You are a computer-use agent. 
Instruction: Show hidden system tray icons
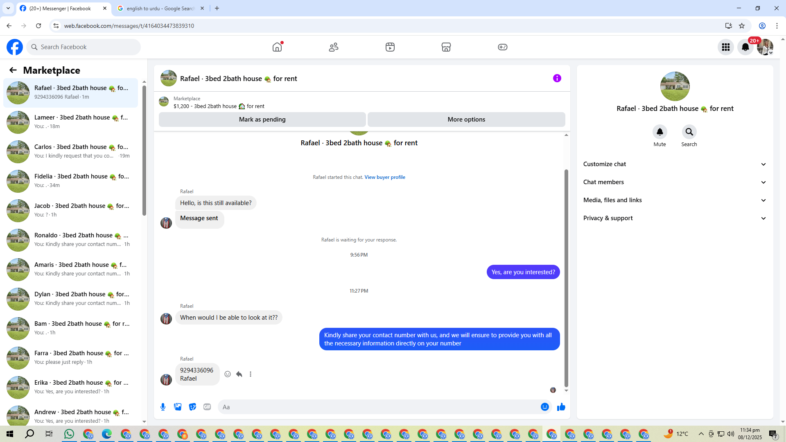701,434
